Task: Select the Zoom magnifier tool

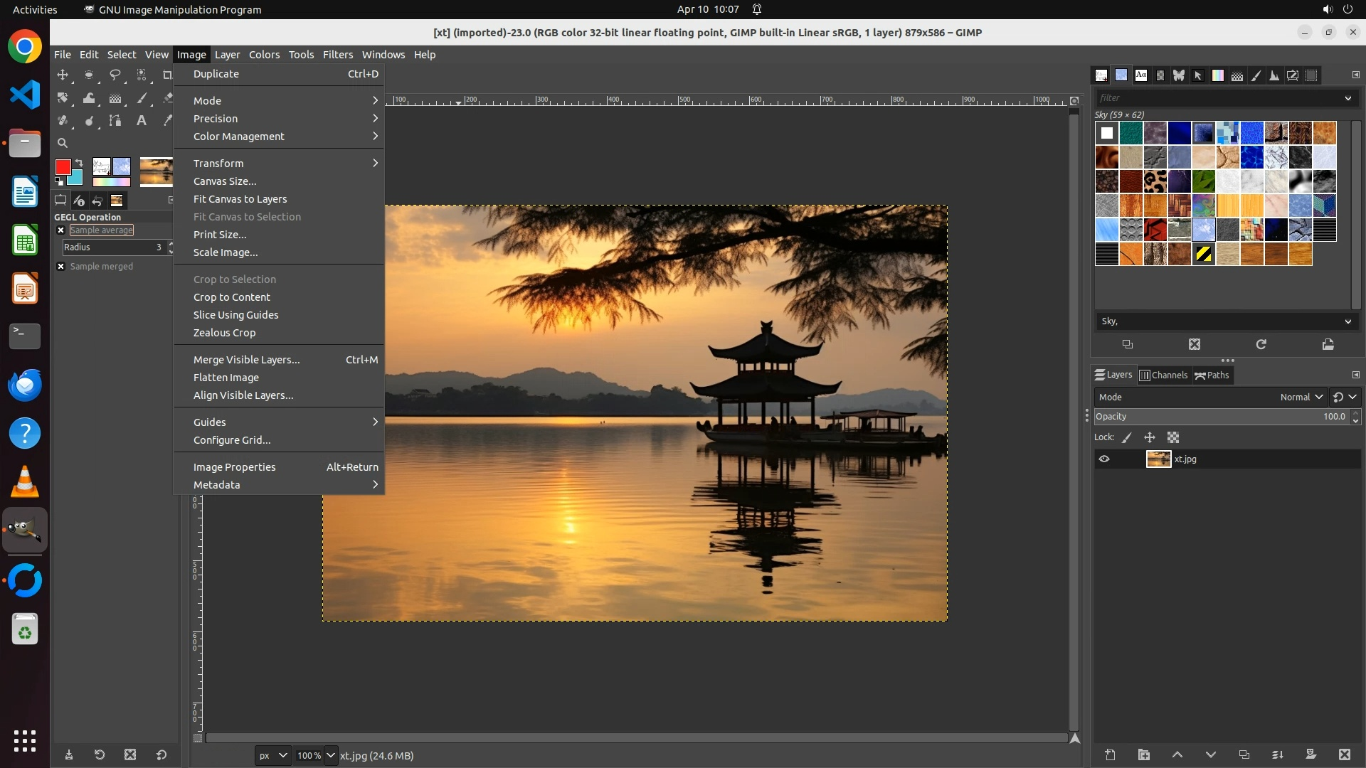Action: pyautogui.click(x=63, y=143)
